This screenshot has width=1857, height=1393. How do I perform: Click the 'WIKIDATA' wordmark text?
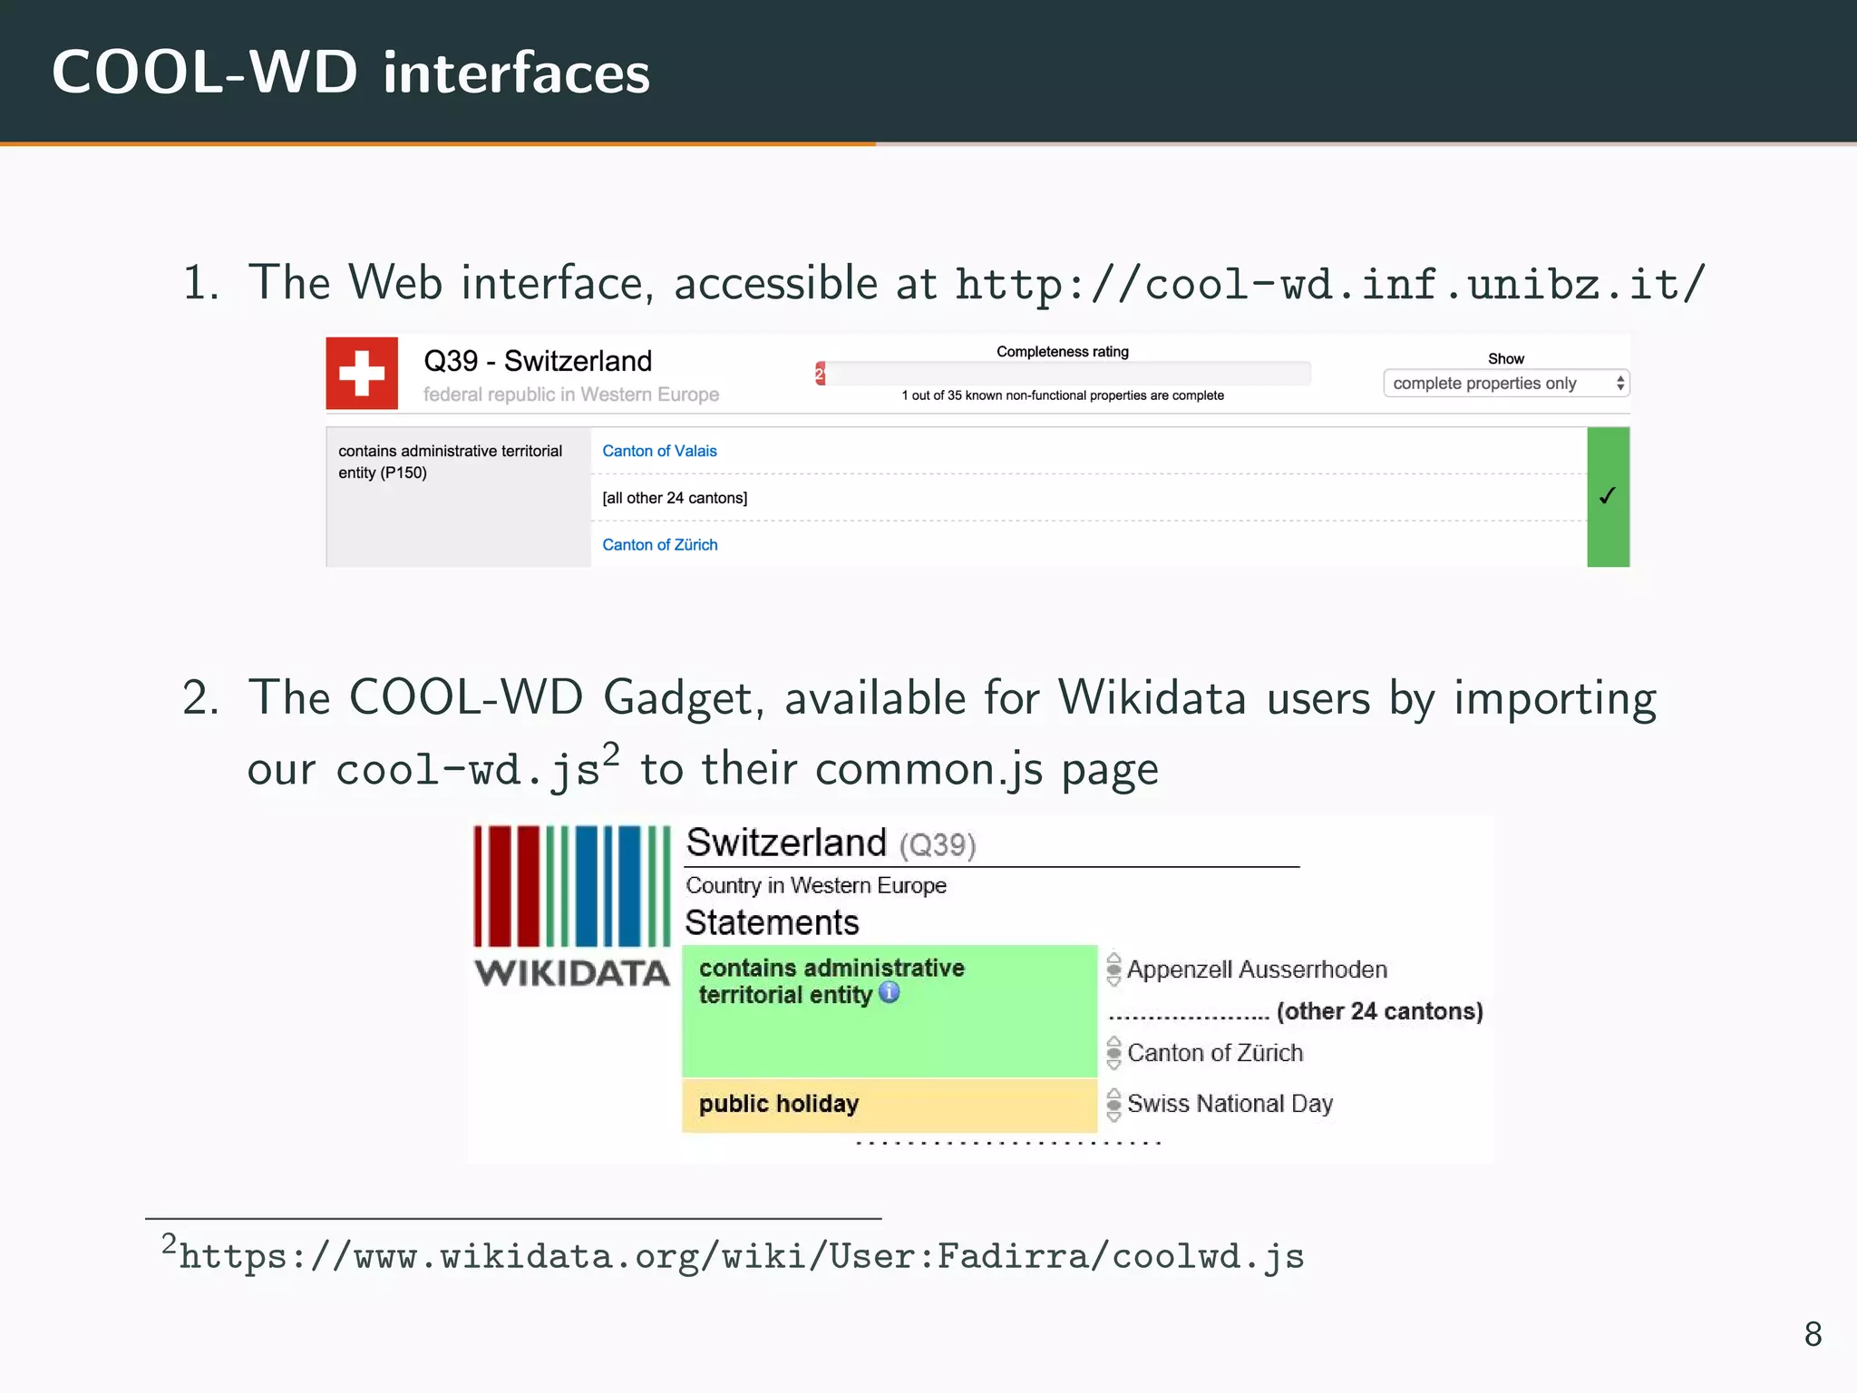572,973
